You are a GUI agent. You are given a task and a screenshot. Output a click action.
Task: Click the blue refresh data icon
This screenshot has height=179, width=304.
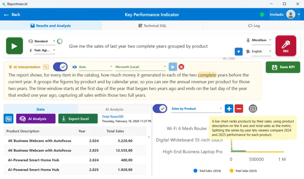tap(8, 119)
